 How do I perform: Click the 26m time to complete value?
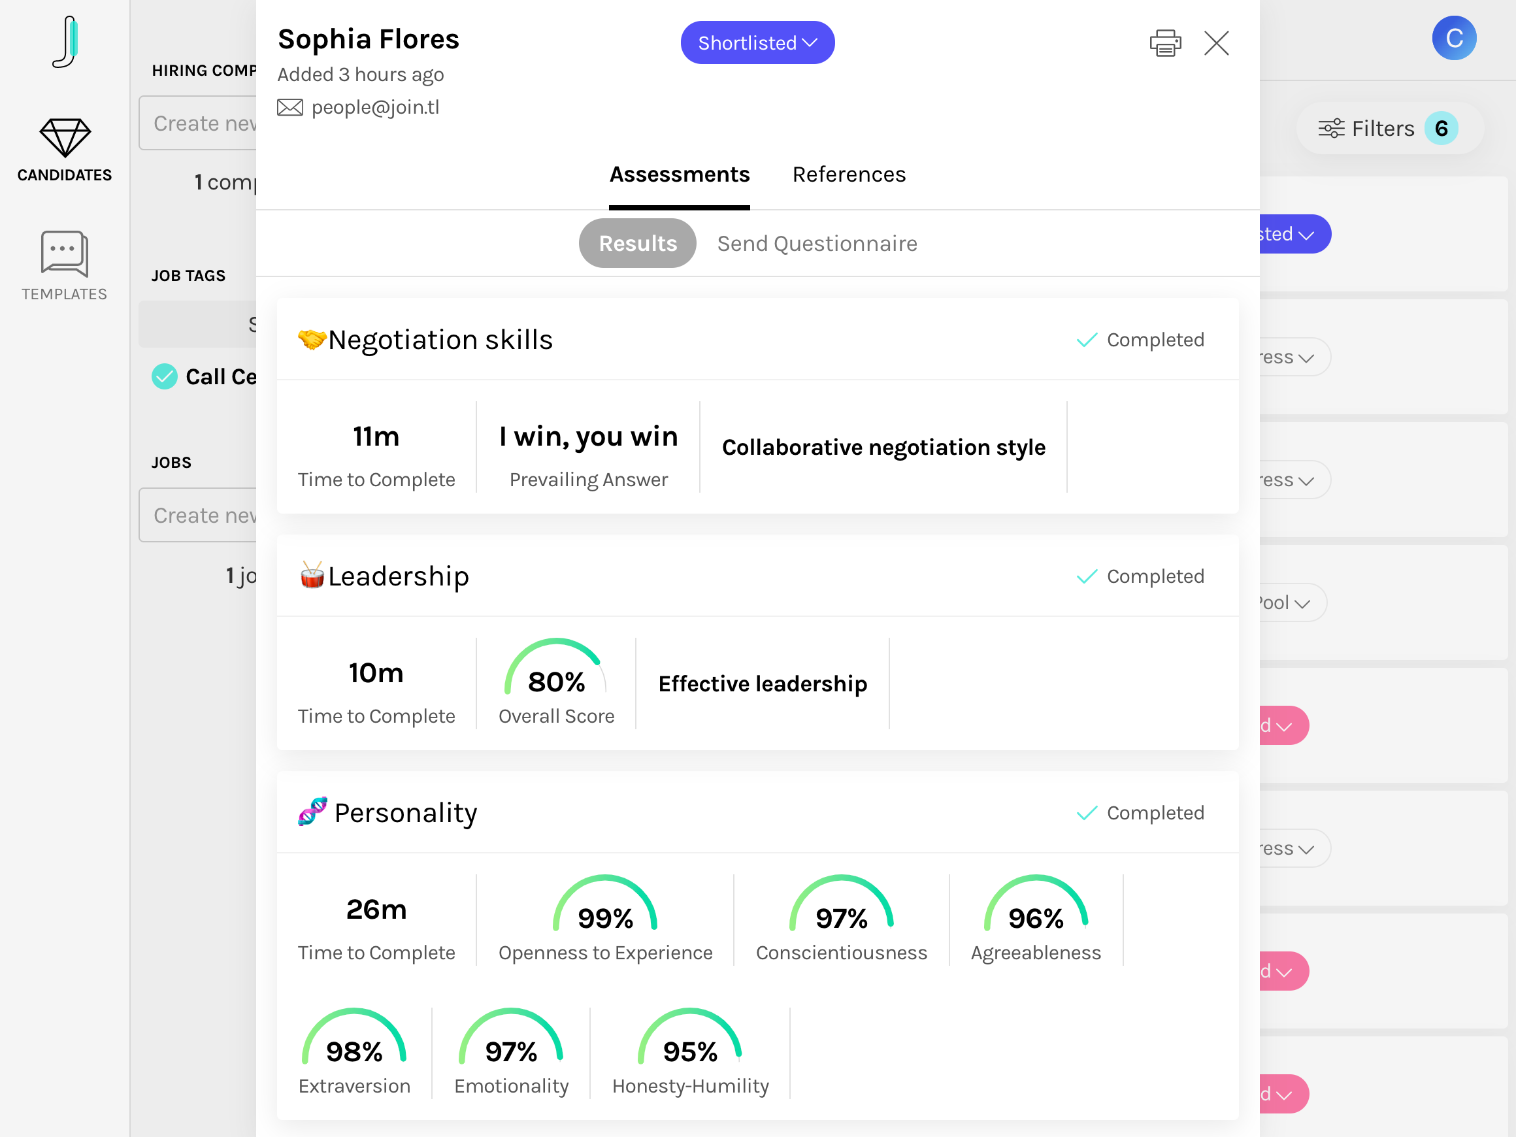pos(376,910)
